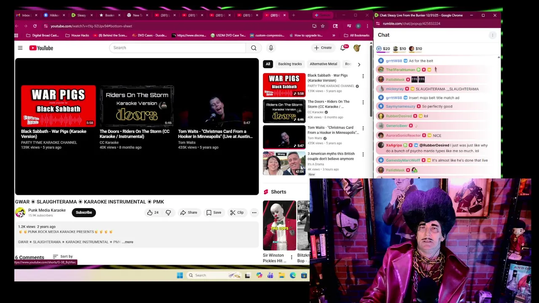
Task: Open the USDM DVD Case bookmark
Action: [228, 35]
